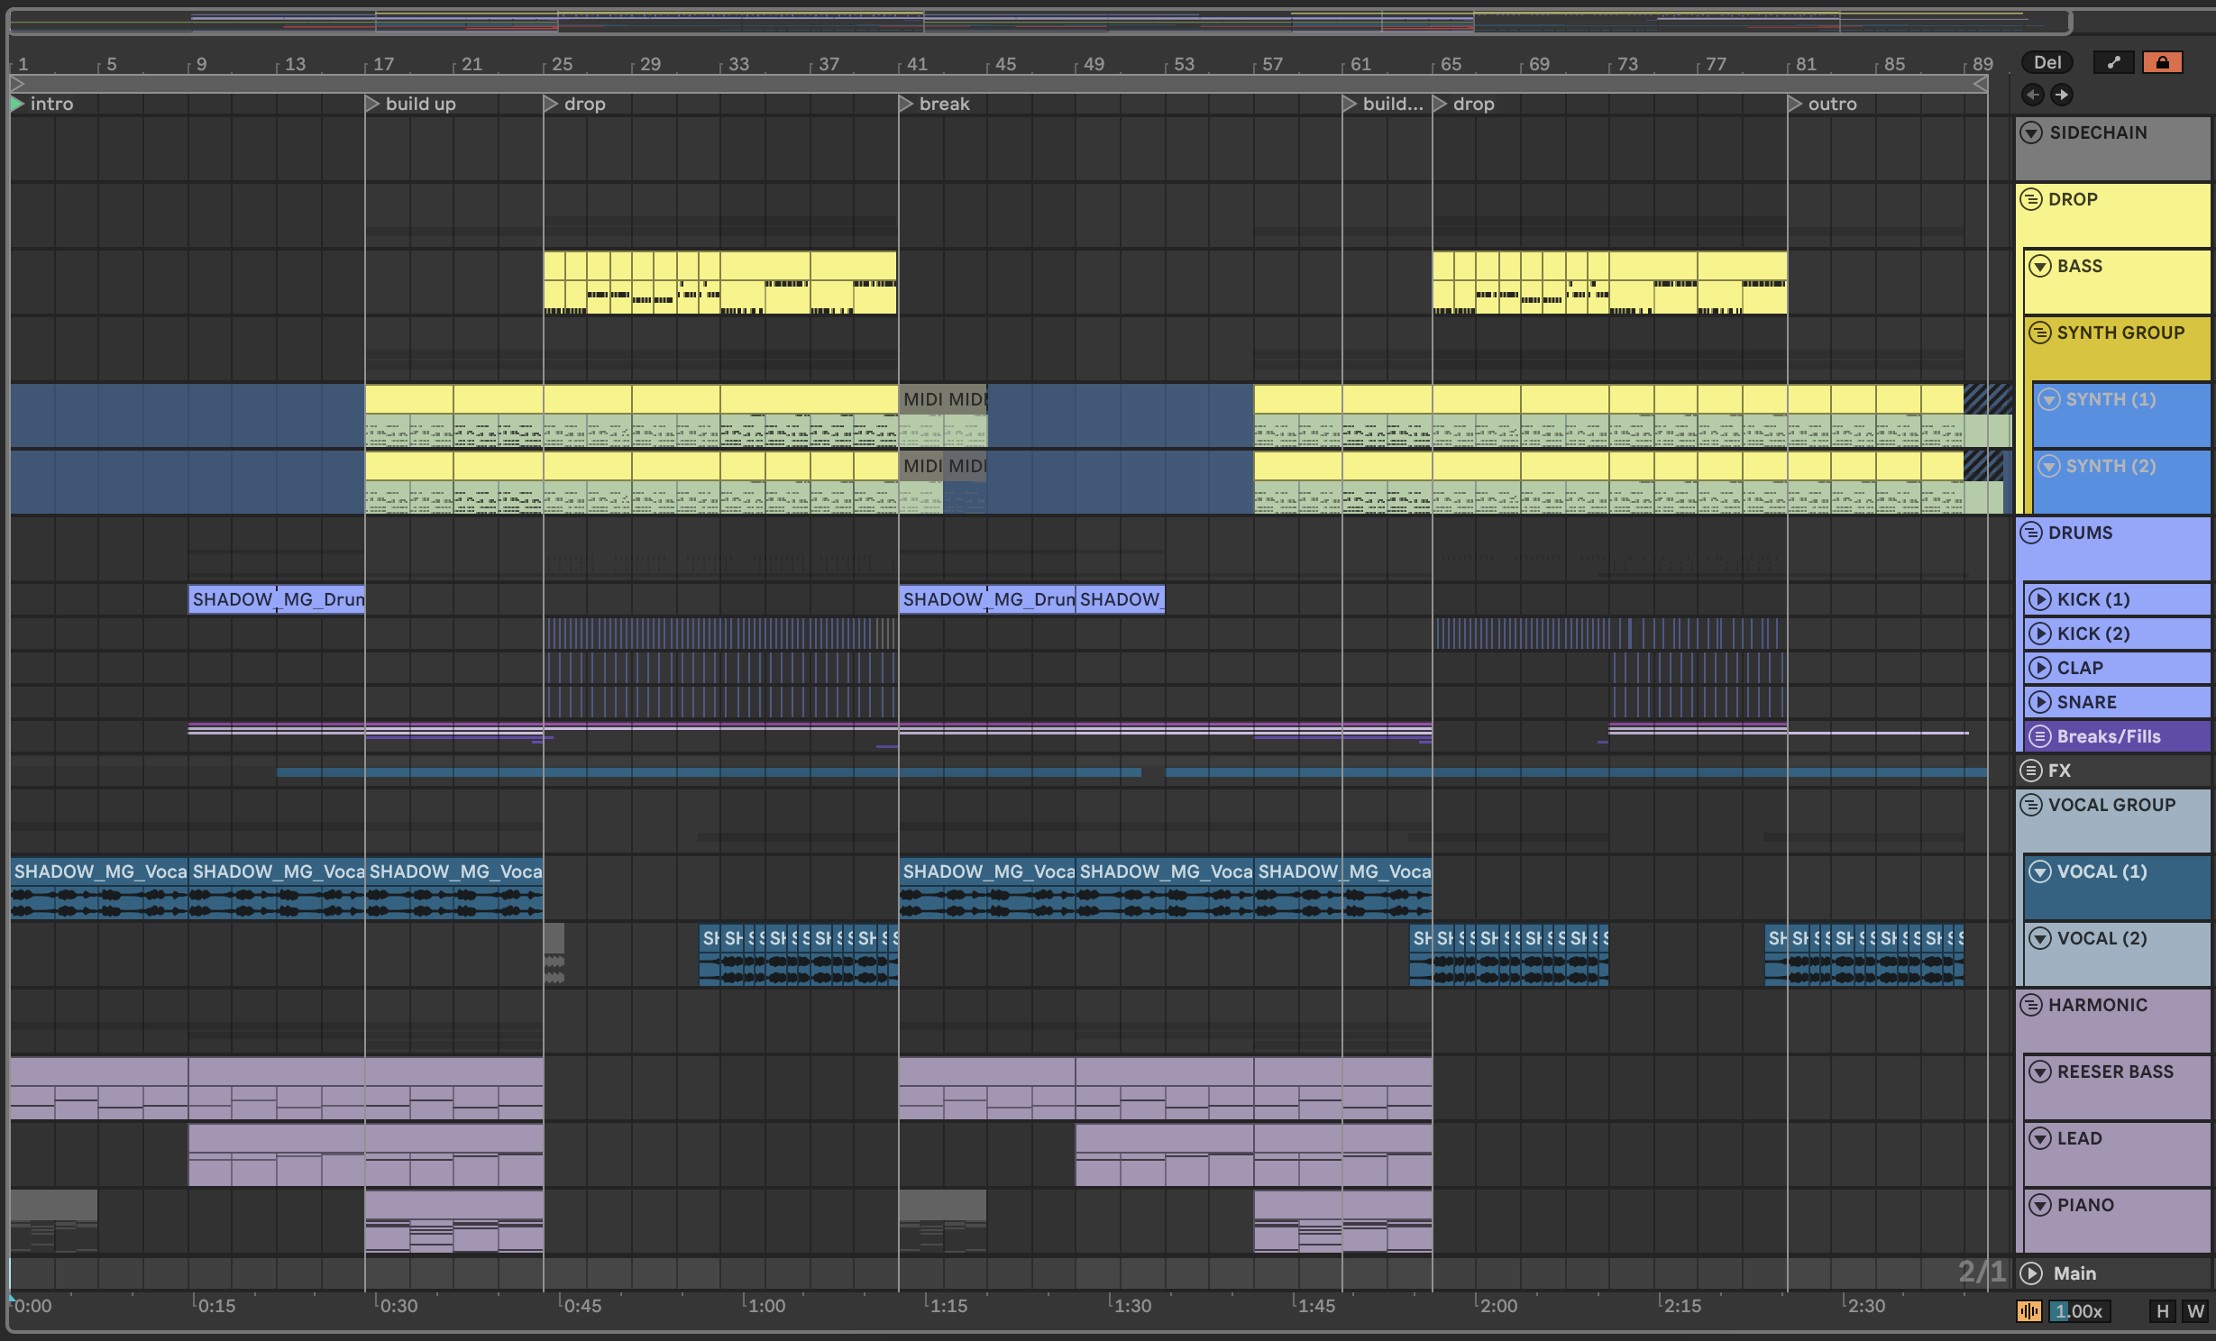The width and height of the screenshot is (2216, 1341).
Task: Unfold the CLAP track
Action: pyautogui.click(x=2039, y=668)
